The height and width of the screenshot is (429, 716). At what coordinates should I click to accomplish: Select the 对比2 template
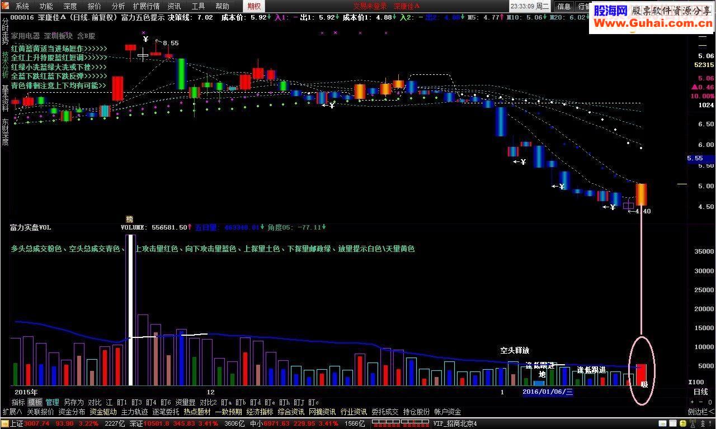click(208, 402)
